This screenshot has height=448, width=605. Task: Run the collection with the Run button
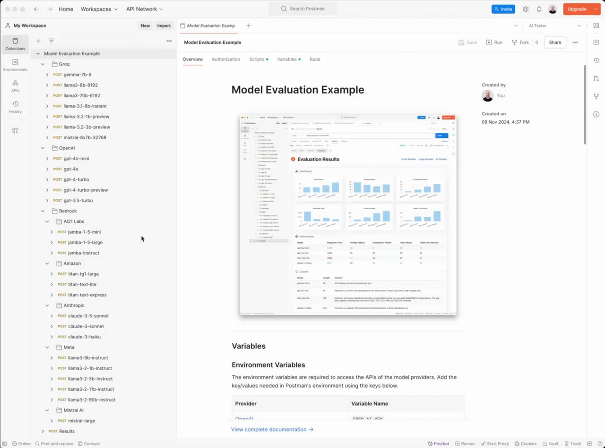[494, 42]
